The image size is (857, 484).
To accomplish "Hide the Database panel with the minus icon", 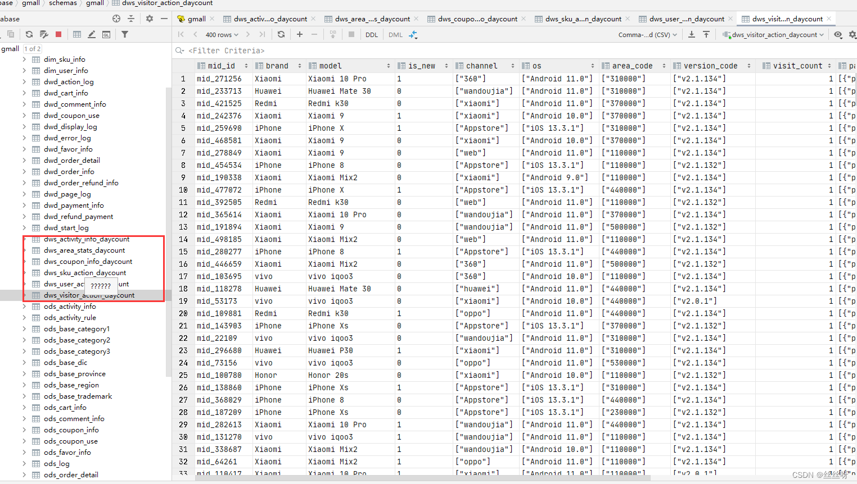I will coord(164,19).
